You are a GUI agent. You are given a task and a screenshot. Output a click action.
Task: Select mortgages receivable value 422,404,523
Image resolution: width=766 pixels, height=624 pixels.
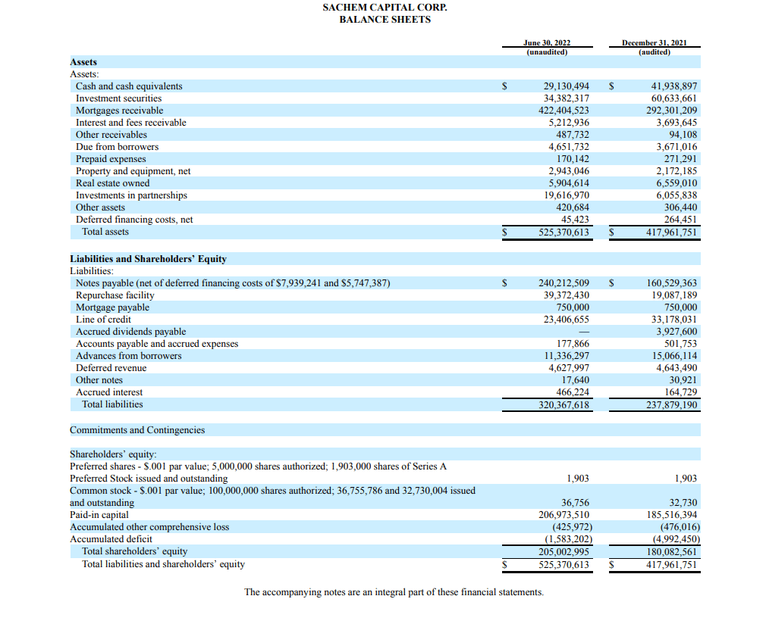tap(564, 111)
